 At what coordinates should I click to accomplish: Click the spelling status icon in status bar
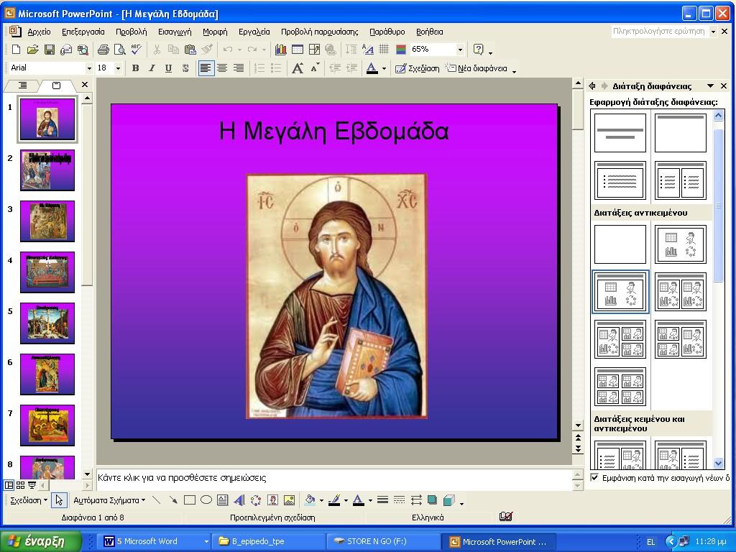505,517
